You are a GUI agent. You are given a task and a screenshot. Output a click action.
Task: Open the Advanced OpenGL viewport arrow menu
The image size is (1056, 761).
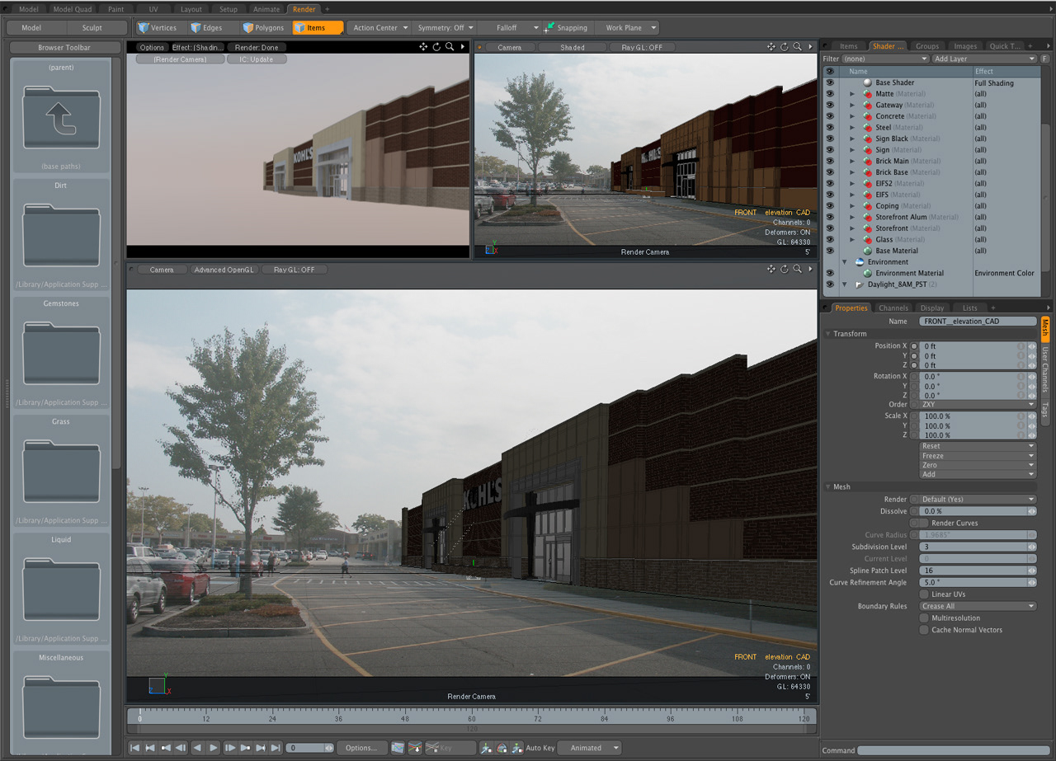point(810,269)
